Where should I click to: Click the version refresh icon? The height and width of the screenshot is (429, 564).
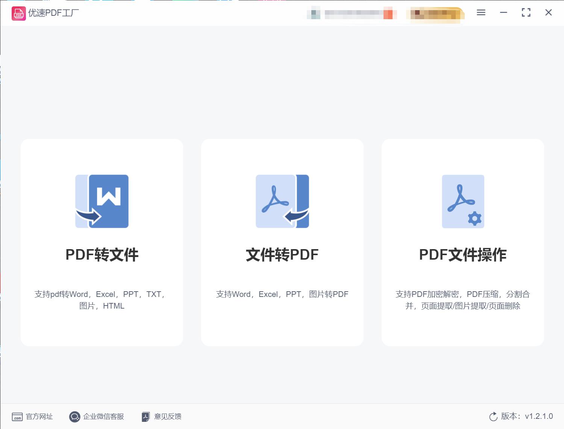[493, 417]
